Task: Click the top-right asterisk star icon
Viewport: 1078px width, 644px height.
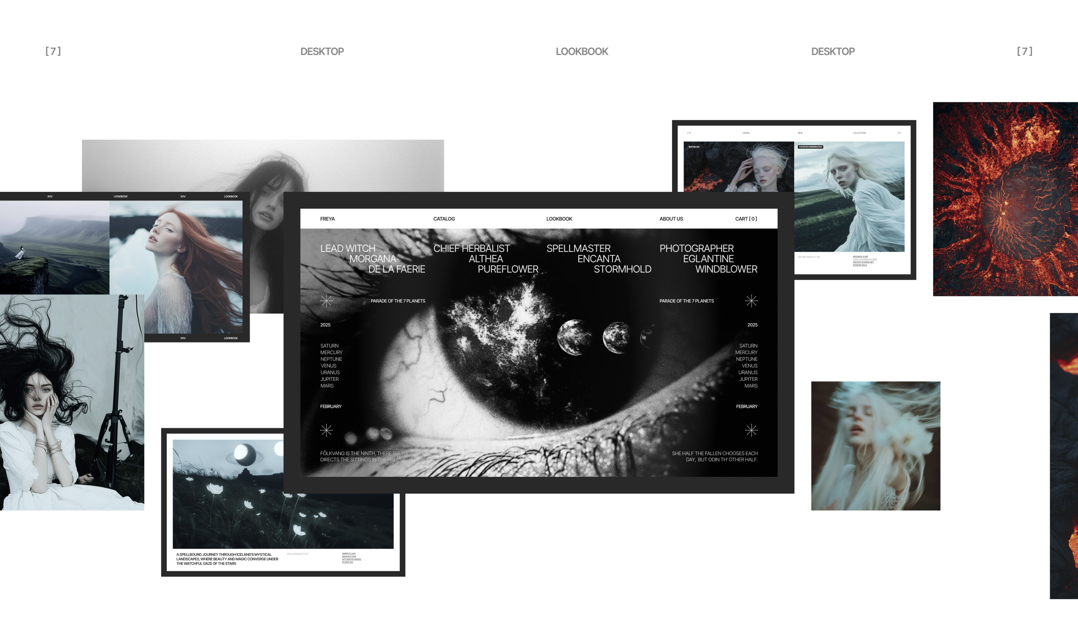Action: click(751, 301)
